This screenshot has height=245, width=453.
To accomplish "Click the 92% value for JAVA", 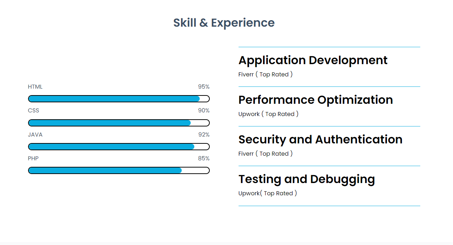I will point(204,135).
